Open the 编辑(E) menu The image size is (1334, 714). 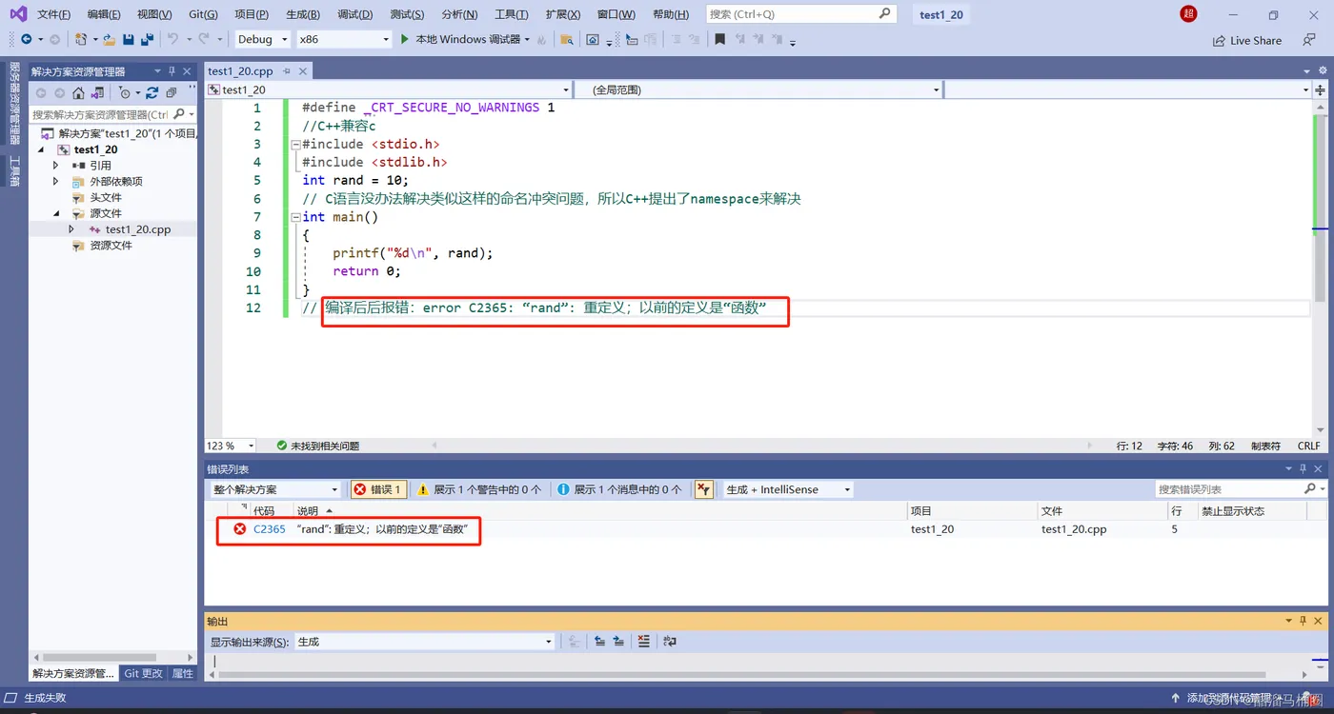(x=104, y=14)
